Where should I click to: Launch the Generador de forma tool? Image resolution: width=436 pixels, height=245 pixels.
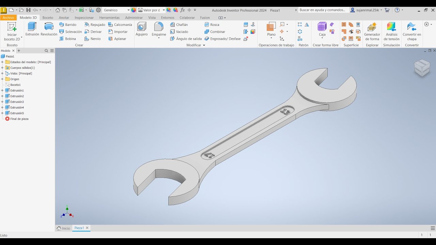click(x=372, y=32)
